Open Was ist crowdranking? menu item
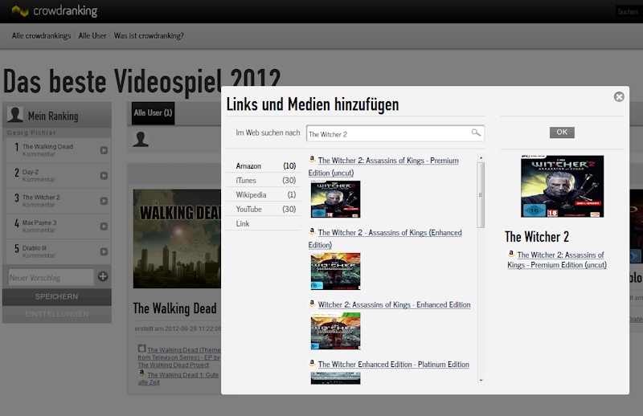This screenshot has width=643, height=416. (149, 35)
